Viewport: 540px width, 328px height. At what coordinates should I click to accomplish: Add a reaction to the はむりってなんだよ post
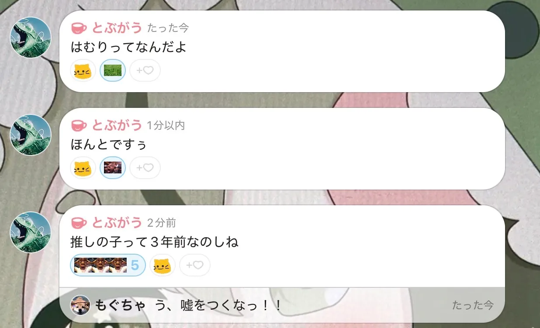click(145, 70)
